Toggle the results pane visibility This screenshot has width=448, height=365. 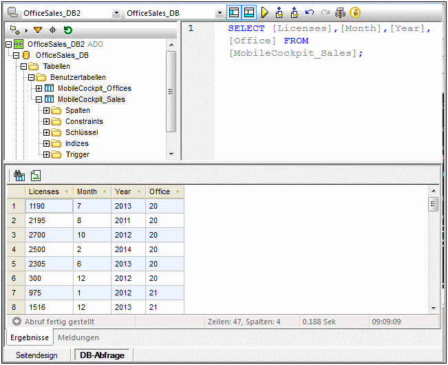pos(249,12)
